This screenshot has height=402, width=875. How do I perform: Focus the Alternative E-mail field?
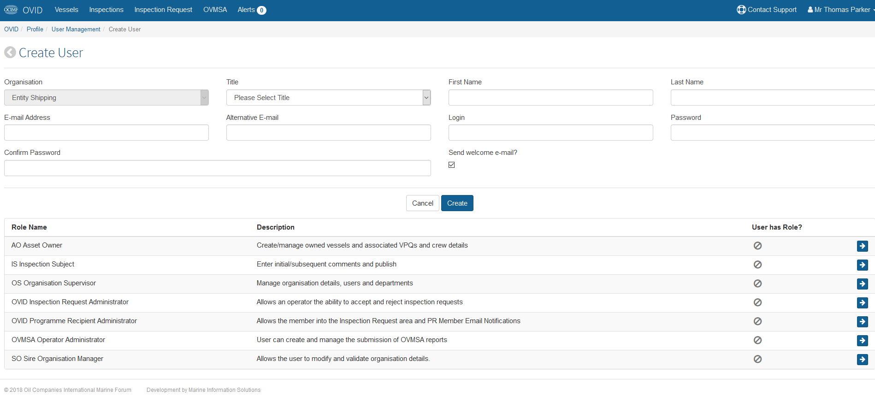329,133
